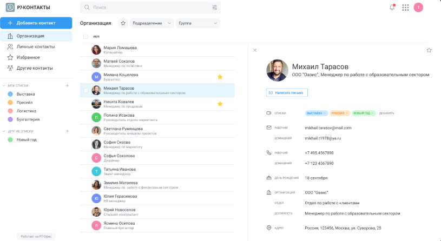The width and height of the screenshot is (441, 241).
Task: Click the Р7-Контакты logo icon
Action: [x=10, y=8]
